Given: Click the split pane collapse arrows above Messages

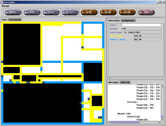Looking at the screenshot, I should [x=109, y=78].
